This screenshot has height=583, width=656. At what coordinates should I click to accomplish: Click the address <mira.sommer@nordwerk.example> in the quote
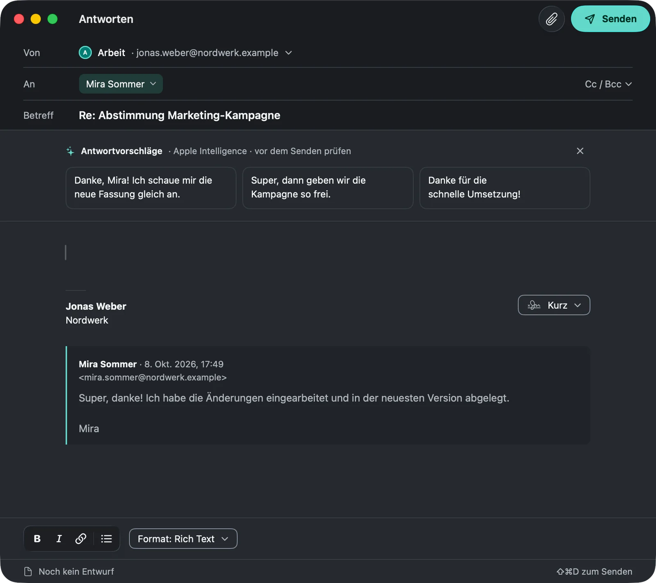coord(153,377)
